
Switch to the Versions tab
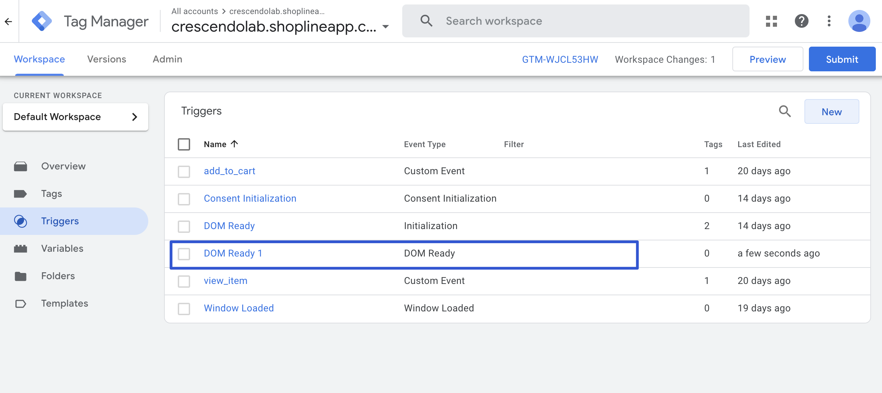[x=107, y=59]
